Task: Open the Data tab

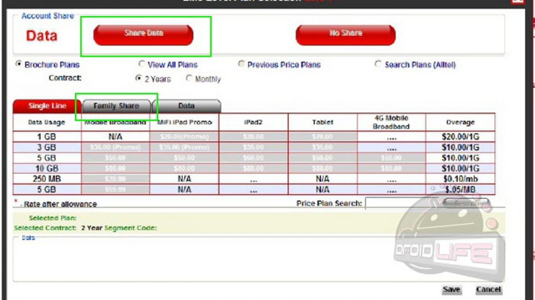Action: click(x=186, y=106)
